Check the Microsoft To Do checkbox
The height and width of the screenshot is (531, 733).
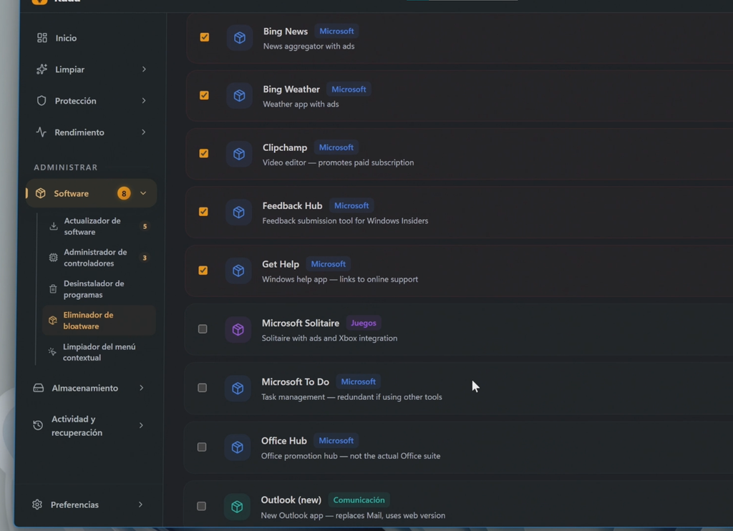coord(202,388)
